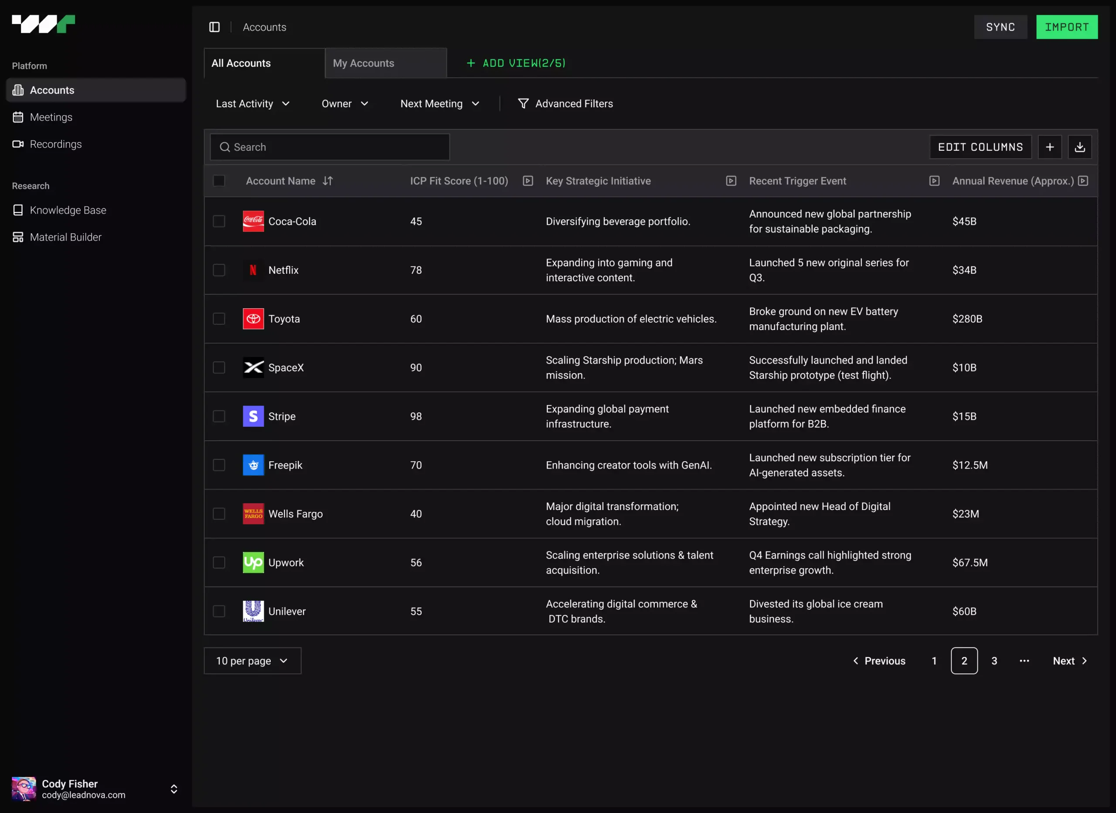Open the Netflix account logo
1116x813 pixels.
[253, 270]
